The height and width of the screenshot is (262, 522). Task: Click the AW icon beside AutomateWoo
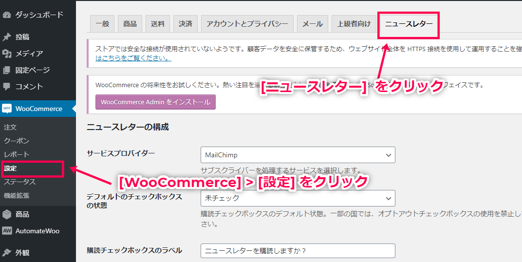click(7, 231)
